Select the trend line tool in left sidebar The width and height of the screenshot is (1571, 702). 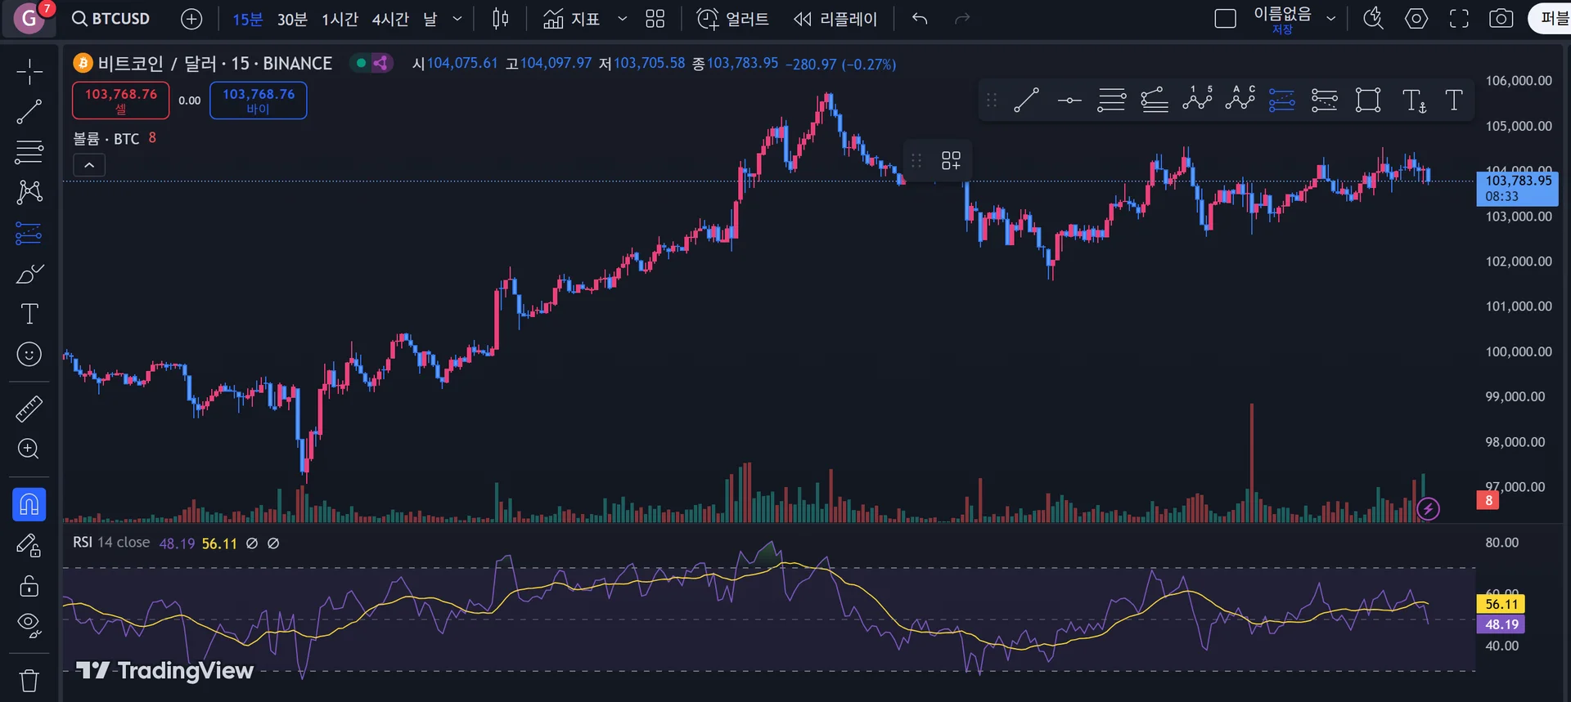(x=29, y=112)
